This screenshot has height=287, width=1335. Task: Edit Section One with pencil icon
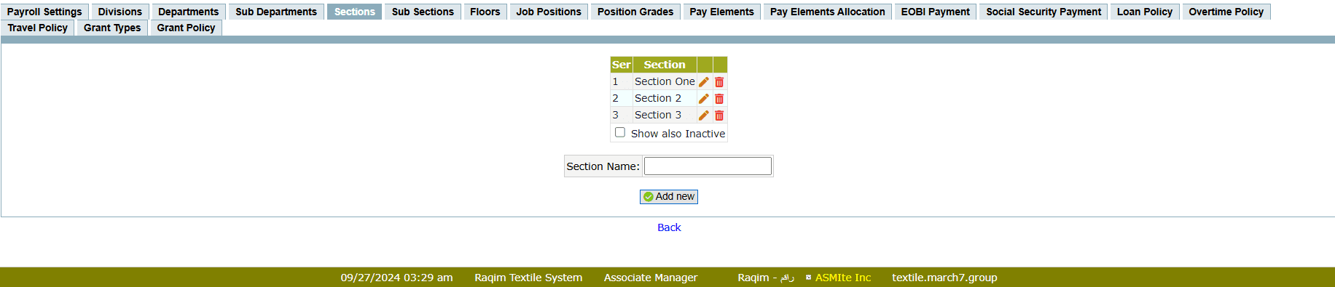pyautogui.click(x=704, y=82)
